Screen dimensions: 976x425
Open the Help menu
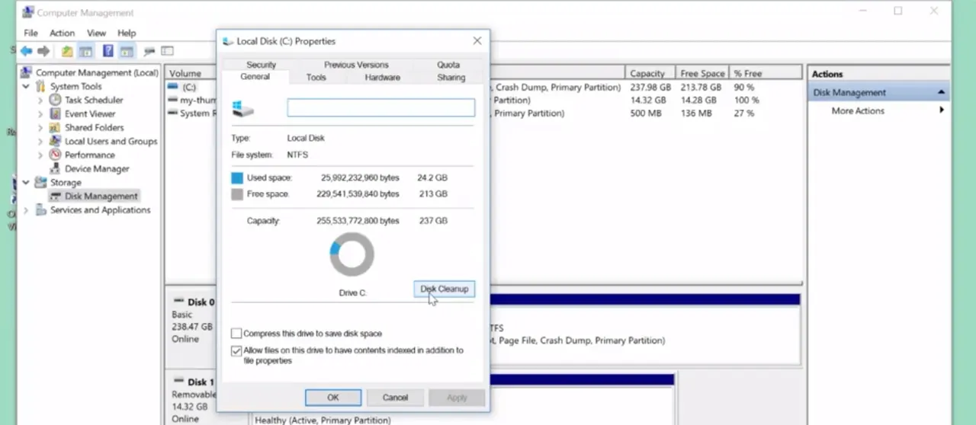point(127,33)
